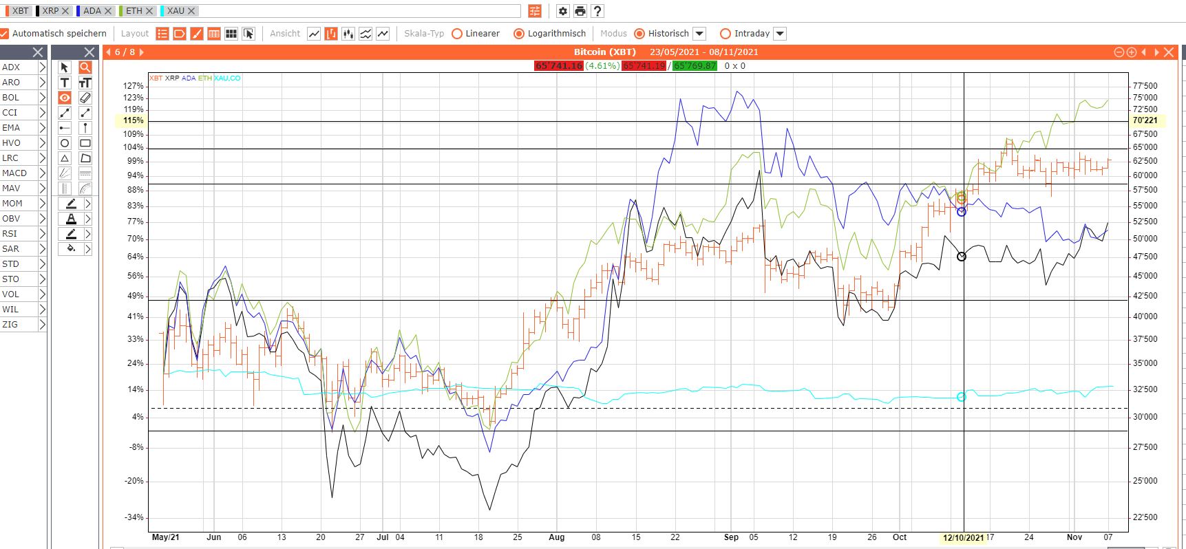Expand the MACD indicator options
The height and width of the screenshot is (549, 1186).
(x=42, y=173)
